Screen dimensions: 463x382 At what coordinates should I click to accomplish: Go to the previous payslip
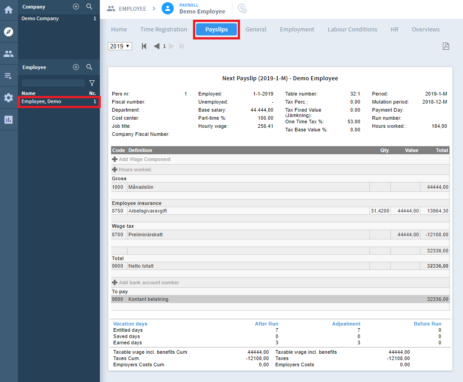157,46
